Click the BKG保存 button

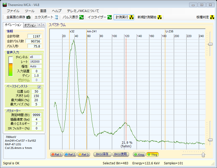click(x=102, y=154)
